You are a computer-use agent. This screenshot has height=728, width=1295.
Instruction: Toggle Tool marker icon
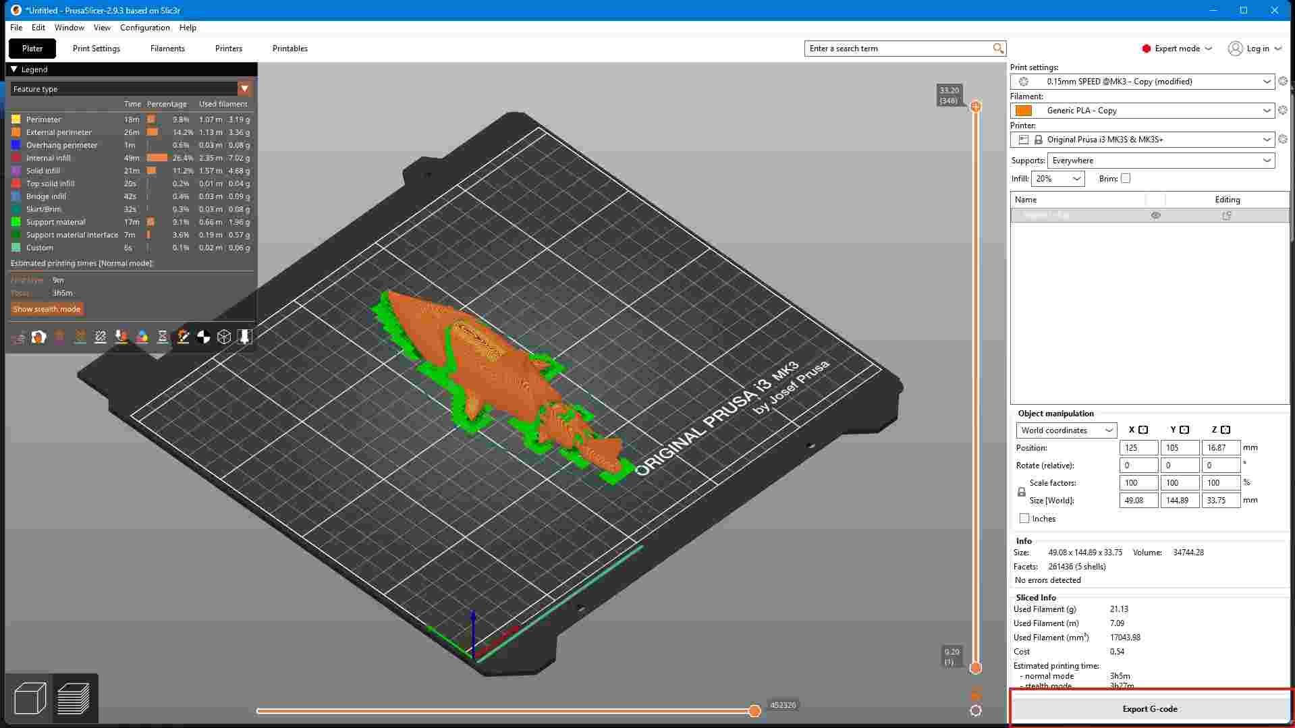point(245,337)
